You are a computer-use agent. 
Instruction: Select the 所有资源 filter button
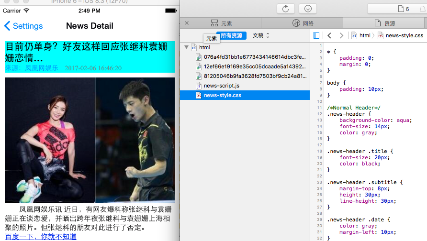tap(231, 35)
